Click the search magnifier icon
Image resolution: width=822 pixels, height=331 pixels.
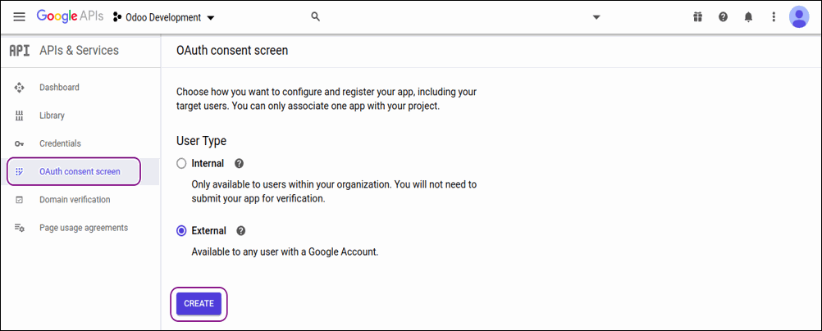(315, 16)
